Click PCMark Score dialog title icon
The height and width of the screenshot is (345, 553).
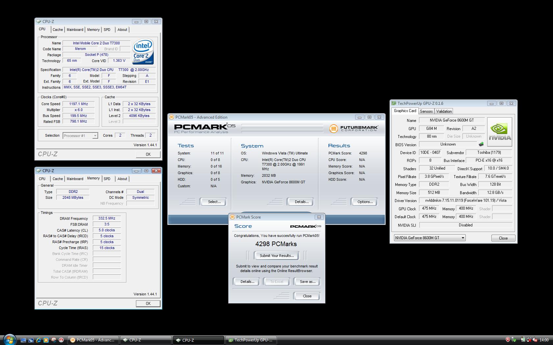[232, 217]
